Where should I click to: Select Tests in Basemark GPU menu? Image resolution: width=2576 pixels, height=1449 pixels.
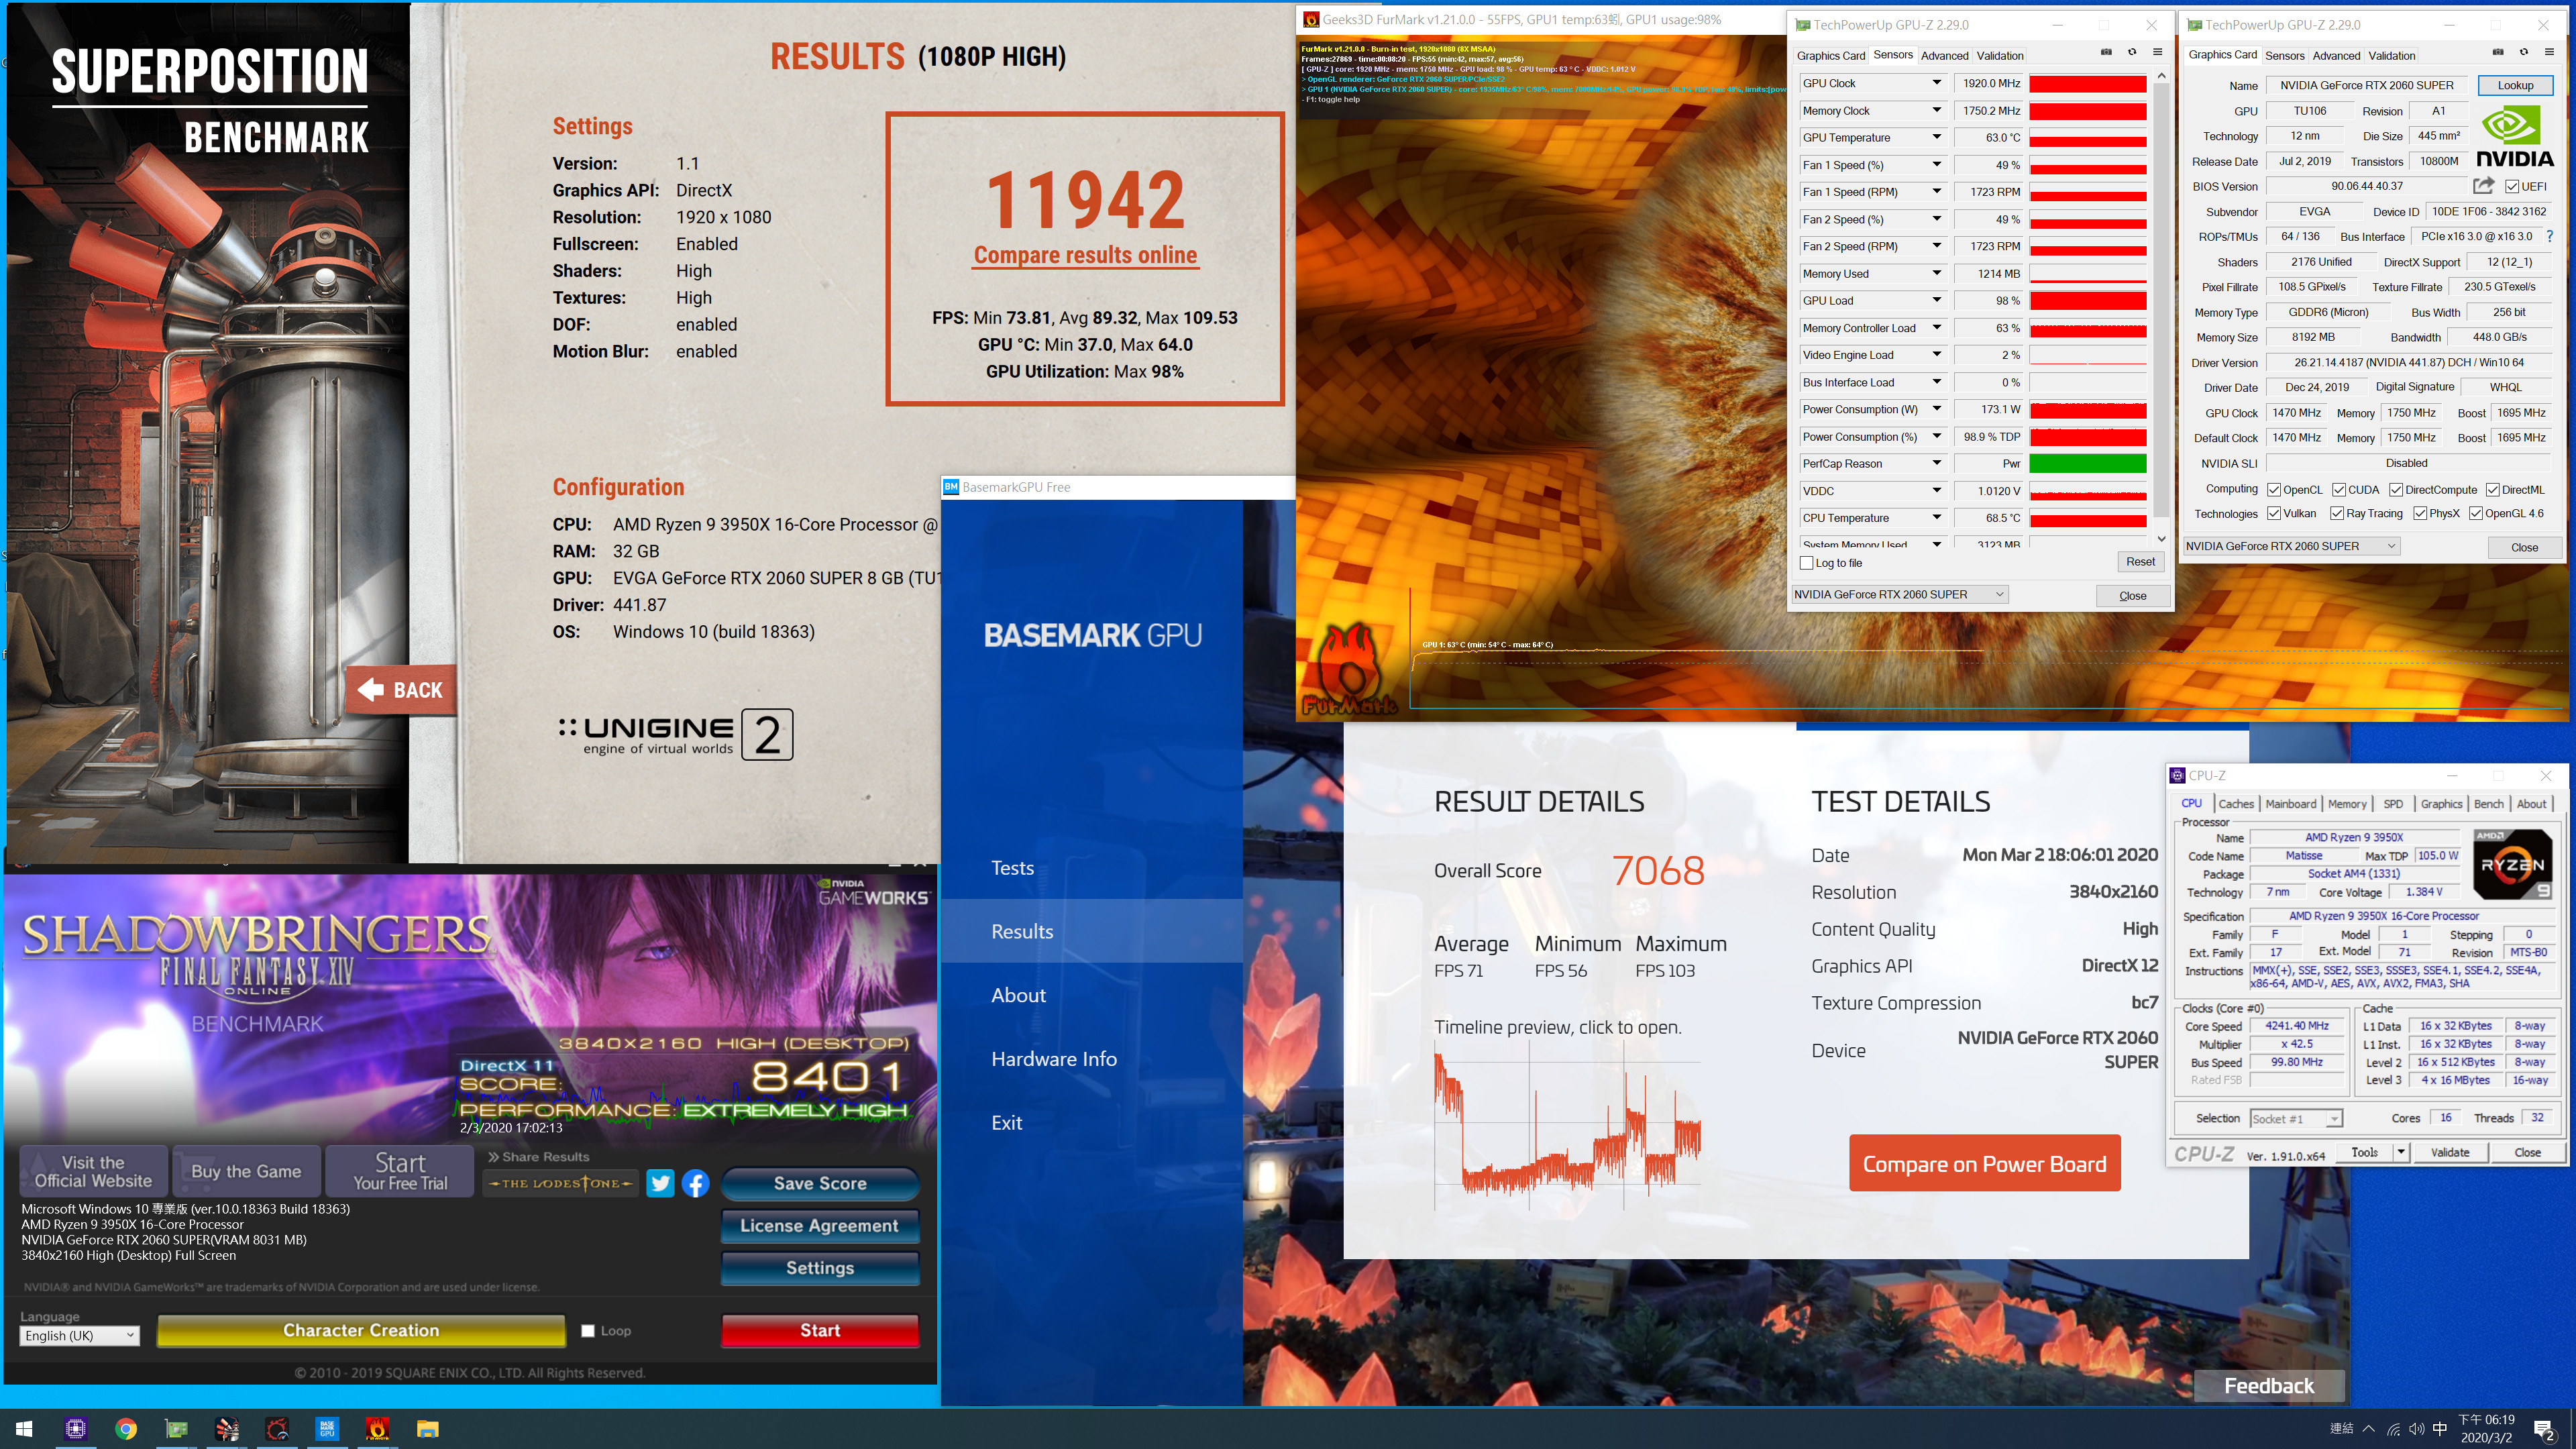point(1012,868)
